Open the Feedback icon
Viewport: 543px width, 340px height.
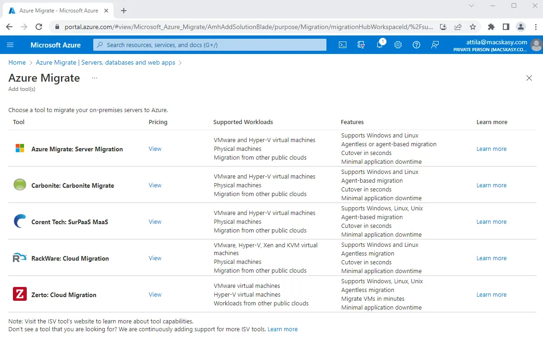pos(435,45)
